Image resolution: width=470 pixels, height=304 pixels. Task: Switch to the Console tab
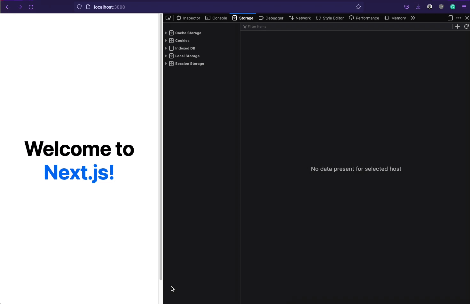pos(216,18)
